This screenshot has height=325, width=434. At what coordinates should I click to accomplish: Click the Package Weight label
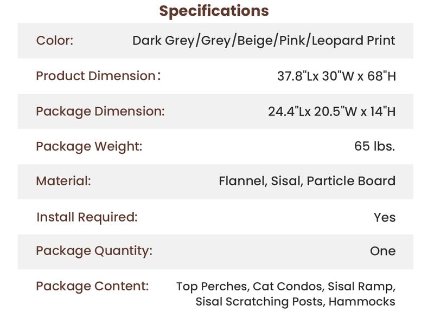coord(89,146)
